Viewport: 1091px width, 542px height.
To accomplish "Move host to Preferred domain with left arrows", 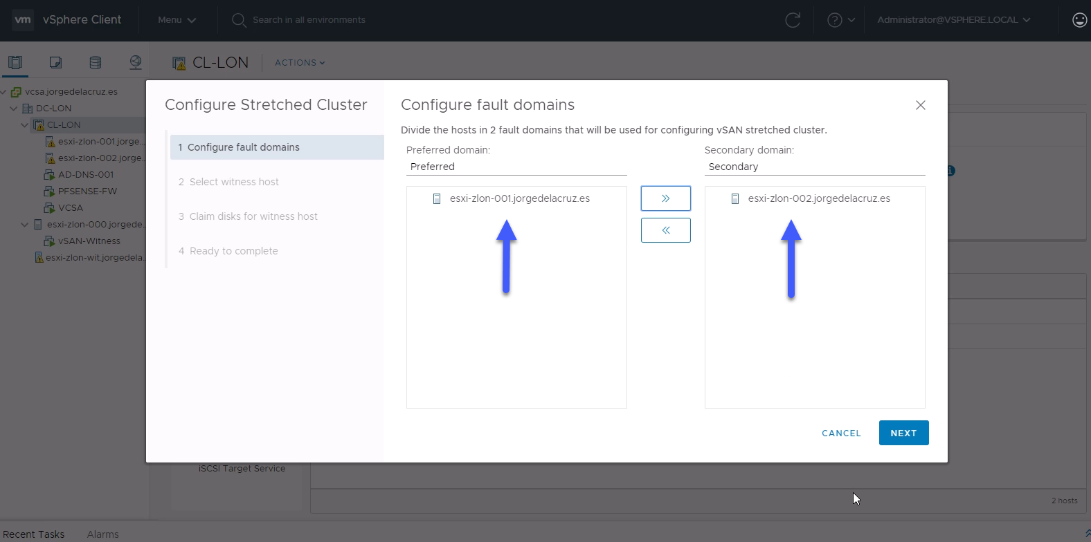I will 666,230.
